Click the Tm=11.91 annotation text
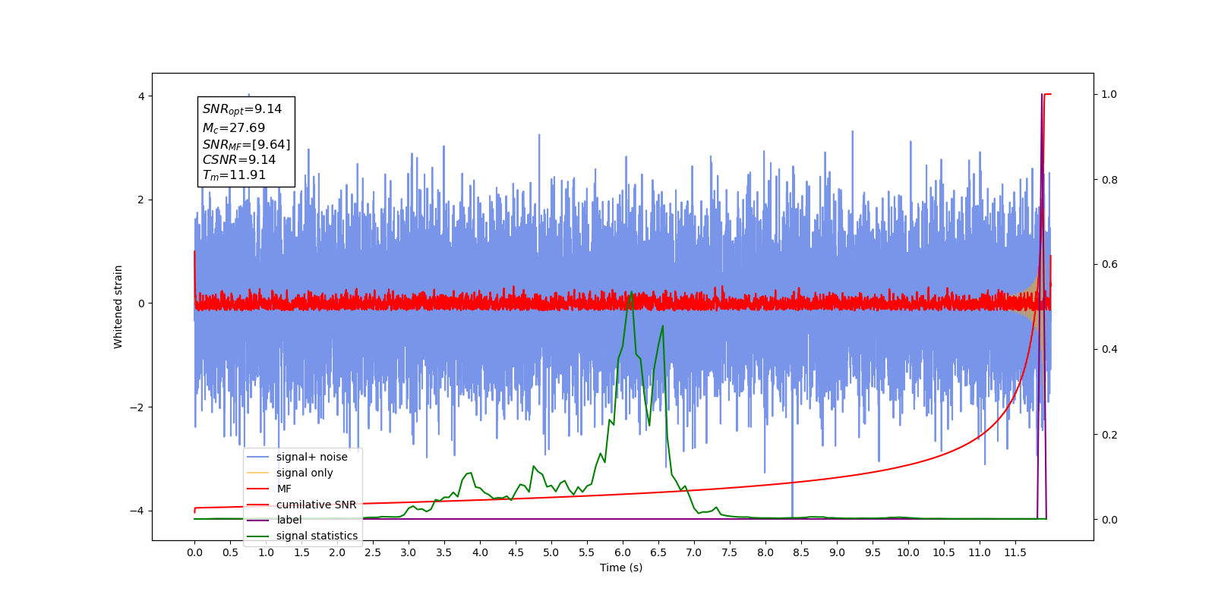Image resolution: width=1215 pixels, height=607 pixels. (234, 175)
